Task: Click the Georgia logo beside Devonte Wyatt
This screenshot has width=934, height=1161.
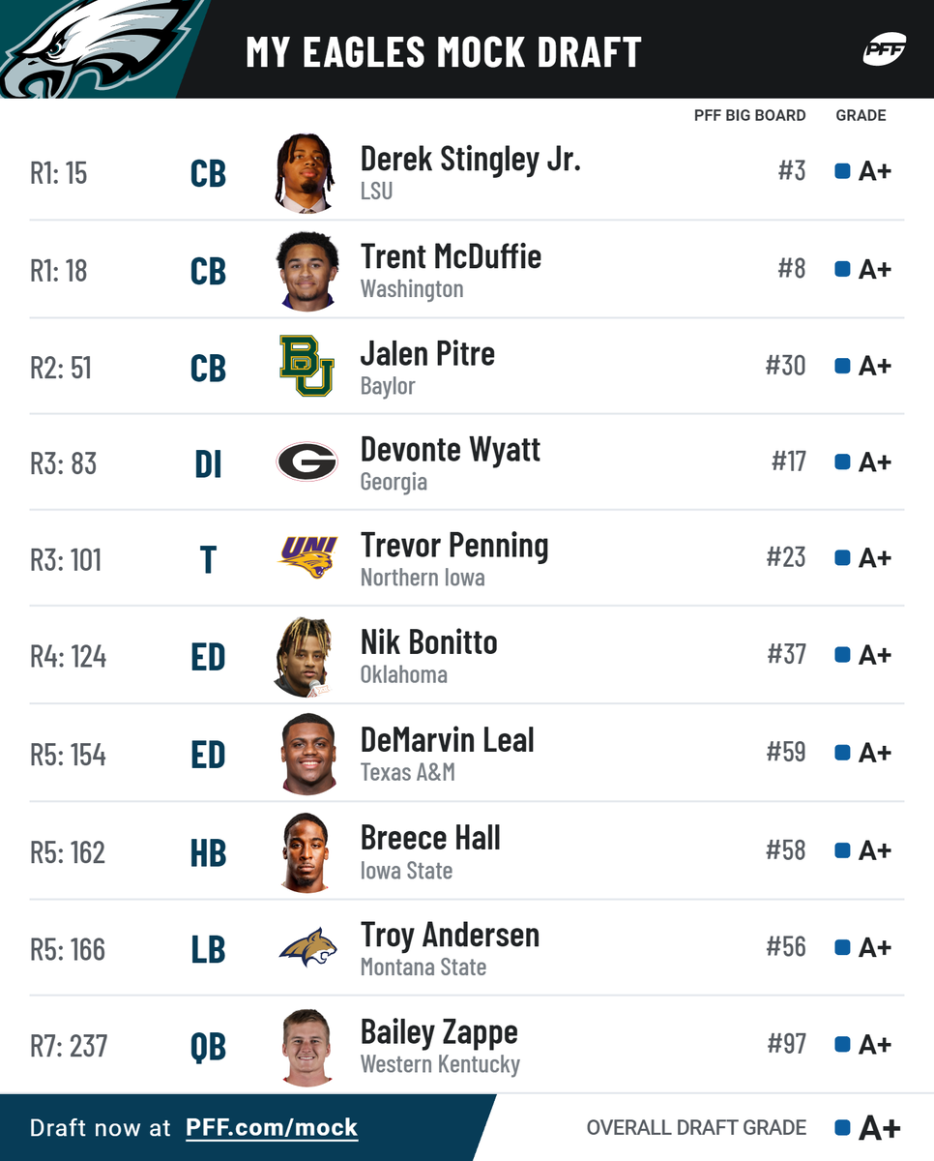Action: coord(306,461)
